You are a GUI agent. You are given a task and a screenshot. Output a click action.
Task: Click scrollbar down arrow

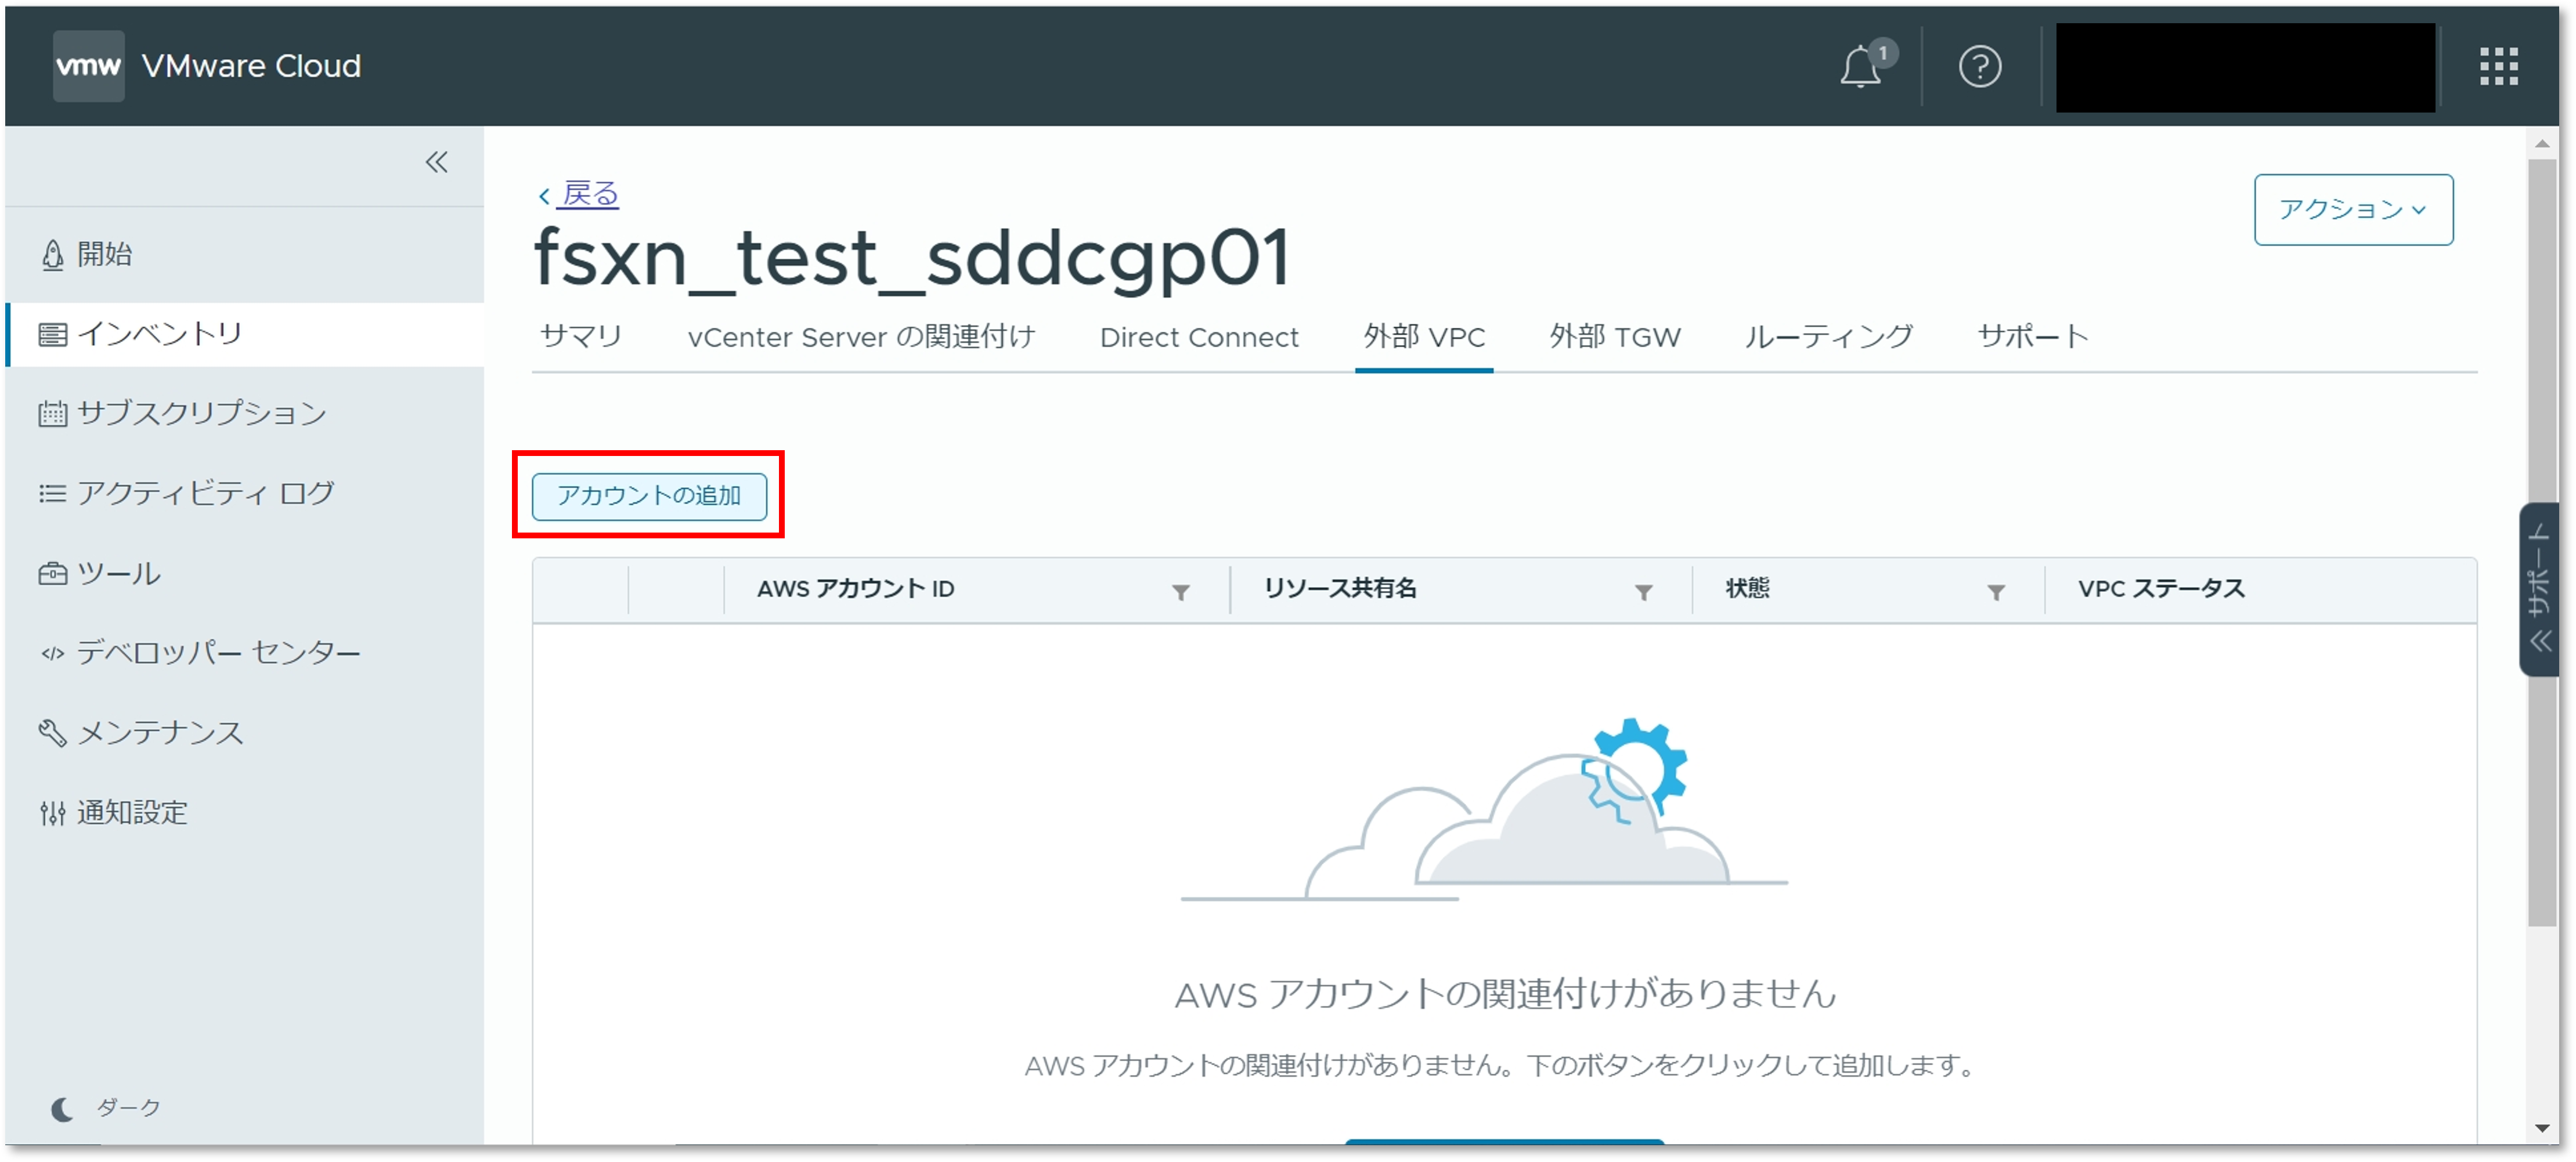click(2541, 1128)
